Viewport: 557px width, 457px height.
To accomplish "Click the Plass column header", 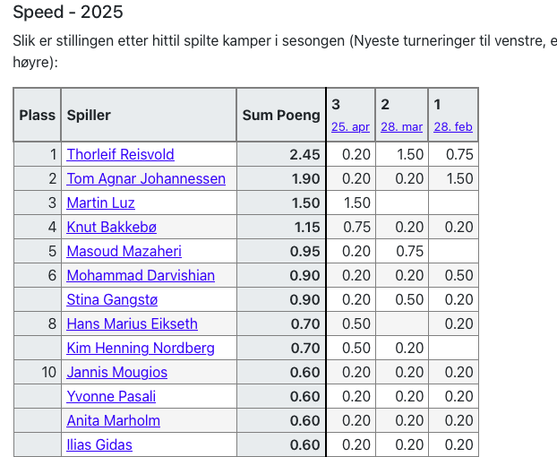I will [38, 115].
